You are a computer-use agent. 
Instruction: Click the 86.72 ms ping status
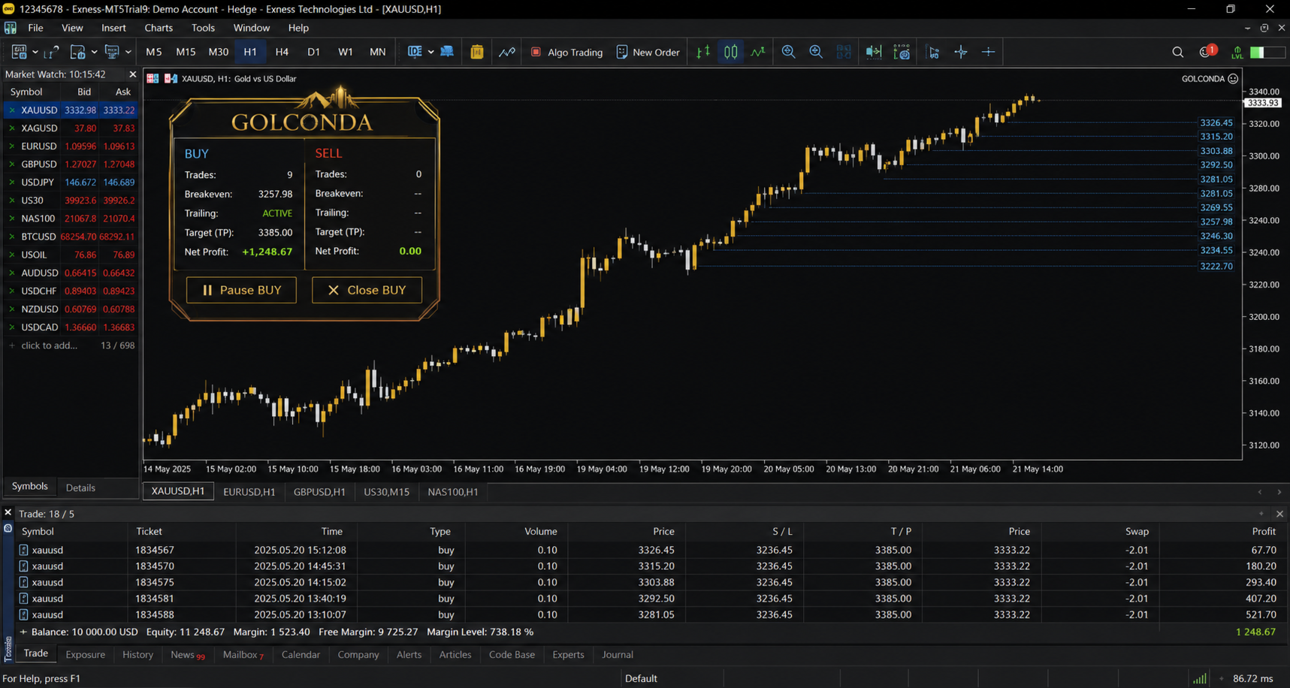coord(1252,678)
